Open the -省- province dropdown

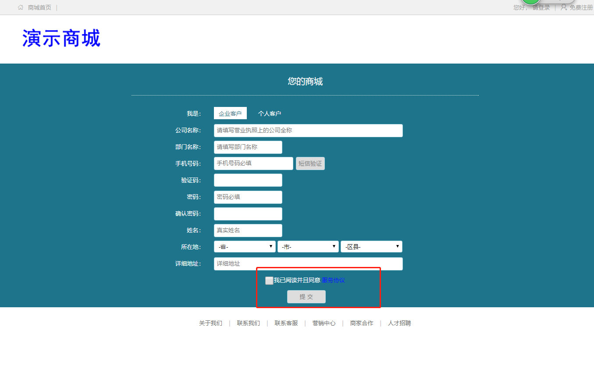[x=245, y=247]
